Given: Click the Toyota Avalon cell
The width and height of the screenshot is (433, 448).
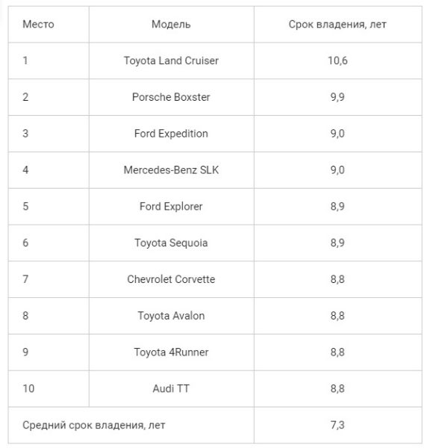Looking at the screenshot, I should point(171,316).
